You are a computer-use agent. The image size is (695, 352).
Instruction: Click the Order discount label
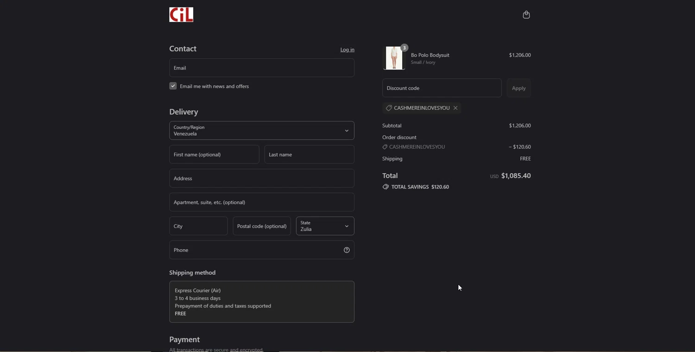[x=399, y=138]
